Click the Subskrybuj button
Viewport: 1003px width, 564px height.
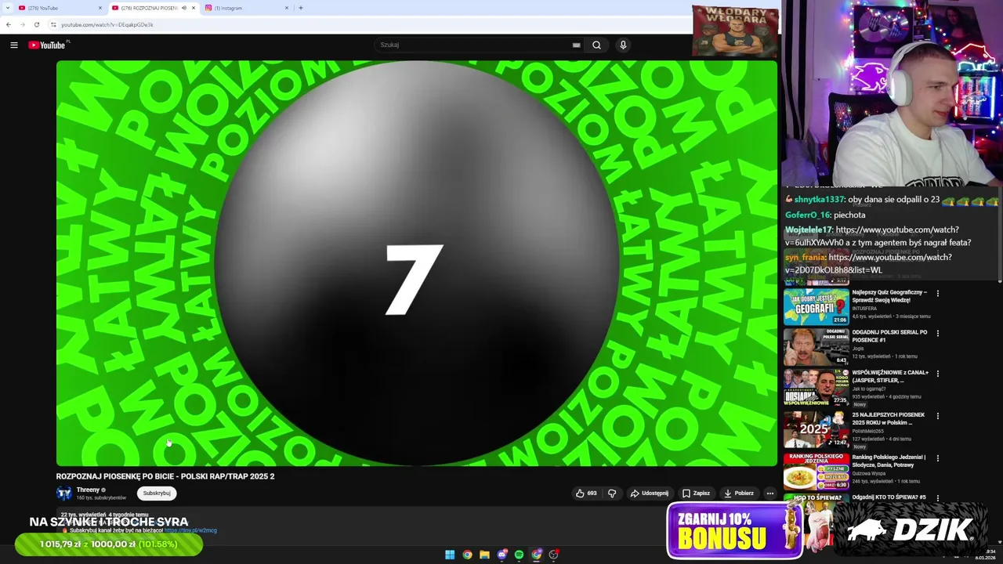[x=157, y=493]
